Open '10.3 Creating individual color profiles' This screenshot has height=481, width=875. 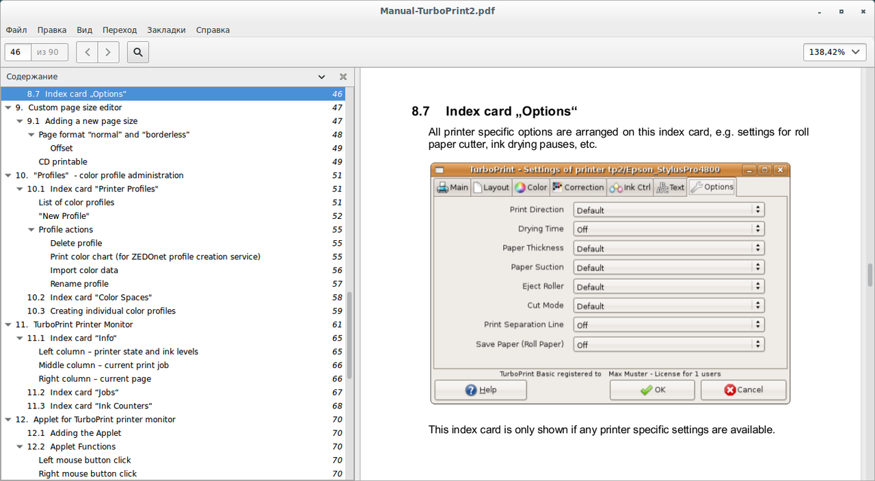[x=101, y=311]
